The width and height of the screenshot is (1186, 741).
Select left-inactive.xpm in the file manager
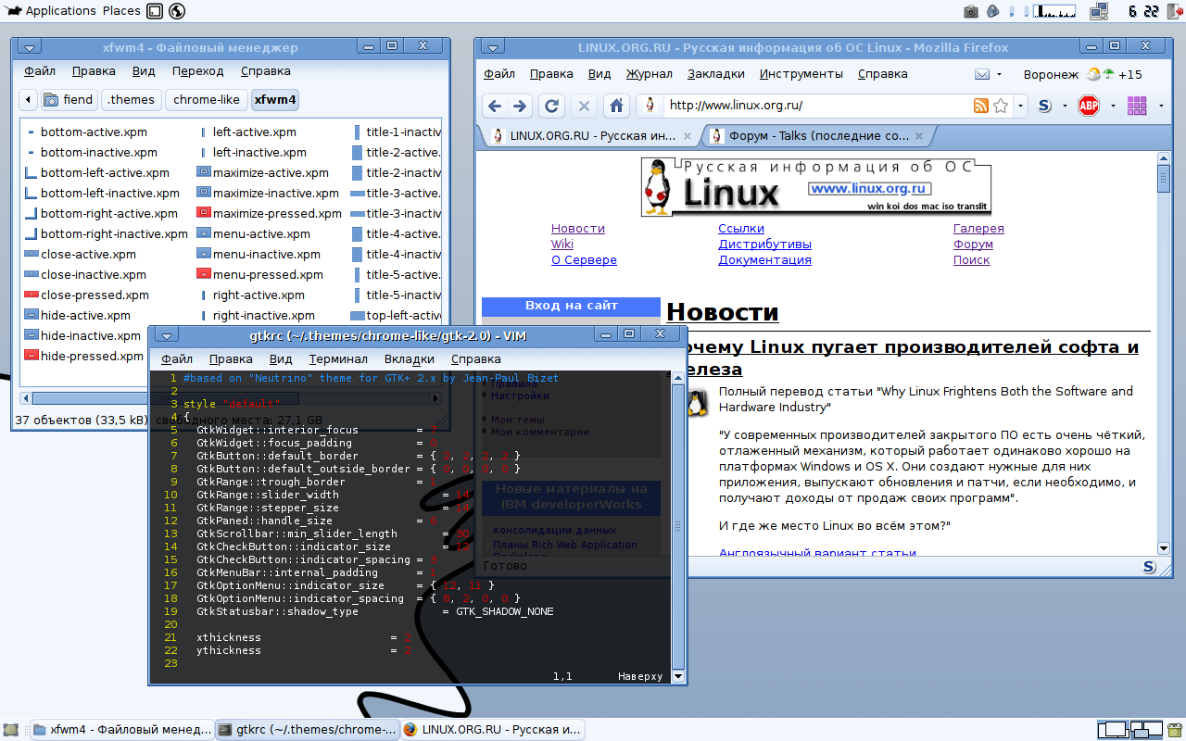(252, 152)
